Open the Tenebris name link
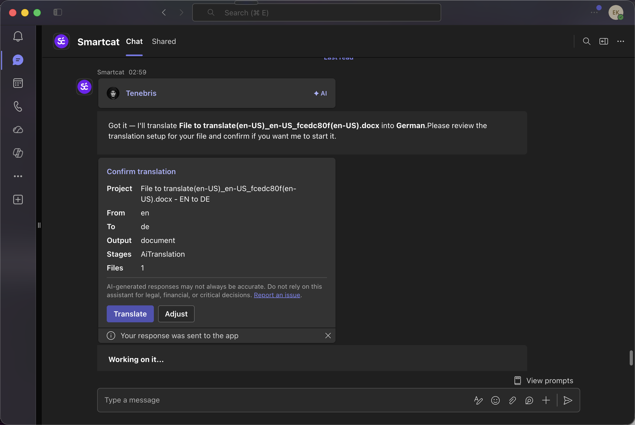635x425 pixels. pos(141,93)
